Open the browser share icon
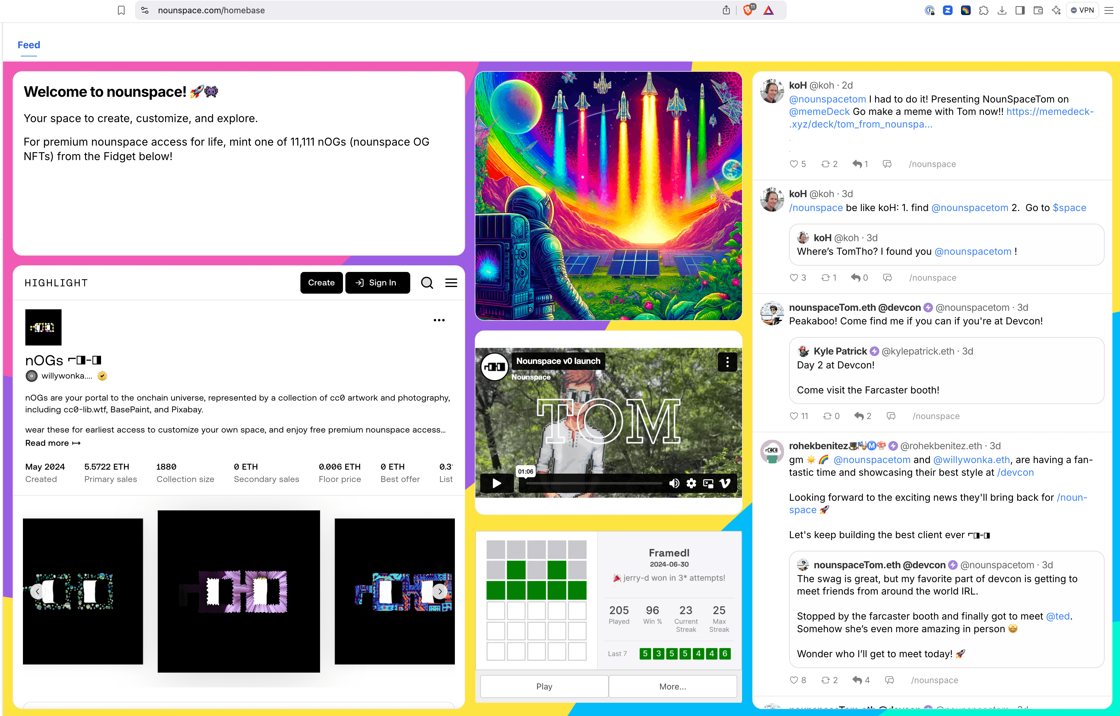The width and height of the screenshot is (1120, 716). coord(726,10)
